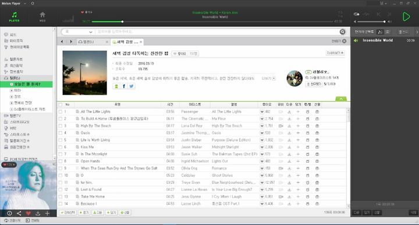Open Melon Player title dropdown arrow
Screen dimensions: 419x225
point(25,3)
